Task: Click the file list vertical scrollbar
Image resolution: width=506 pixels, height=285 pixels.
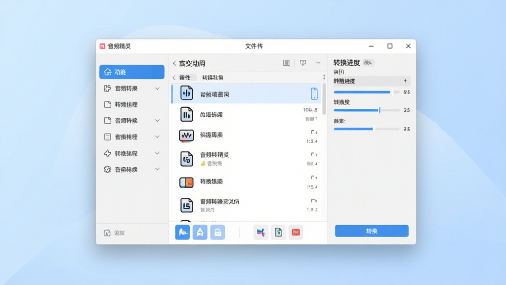Action: point(324,99)
